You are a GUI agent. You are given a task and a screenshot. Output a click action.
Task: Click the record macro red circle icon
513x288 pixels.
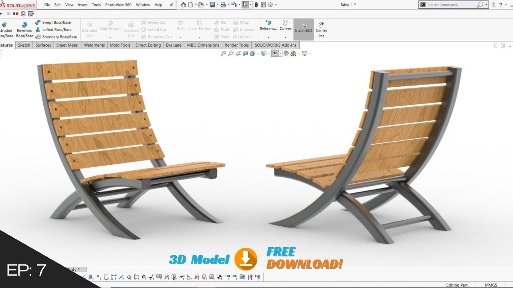(16, 14)
